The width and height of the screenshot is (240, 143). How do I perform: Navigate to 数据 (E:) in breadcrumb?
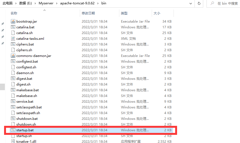25,3
